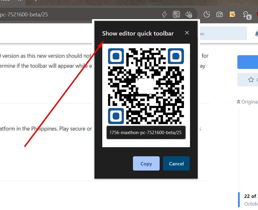Click the blue button in the sidebar
The width and height of the screenshot is (258, 210).
(248, 62)
